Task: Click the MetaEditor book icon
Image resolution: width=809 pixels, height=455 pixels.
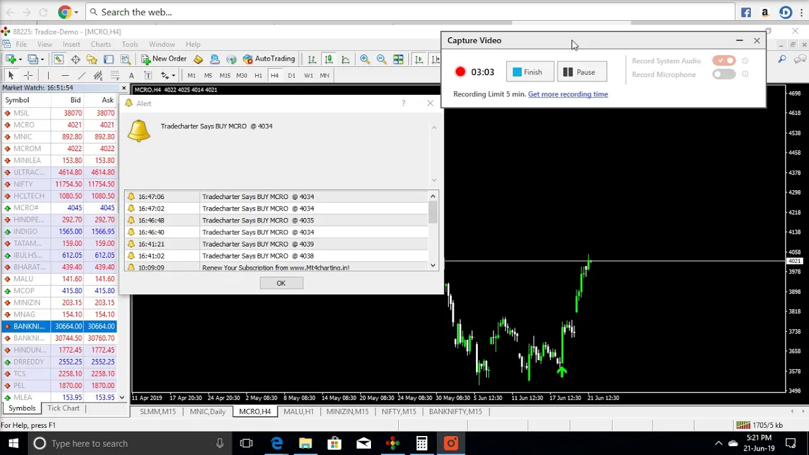Action: coord(198,59)
